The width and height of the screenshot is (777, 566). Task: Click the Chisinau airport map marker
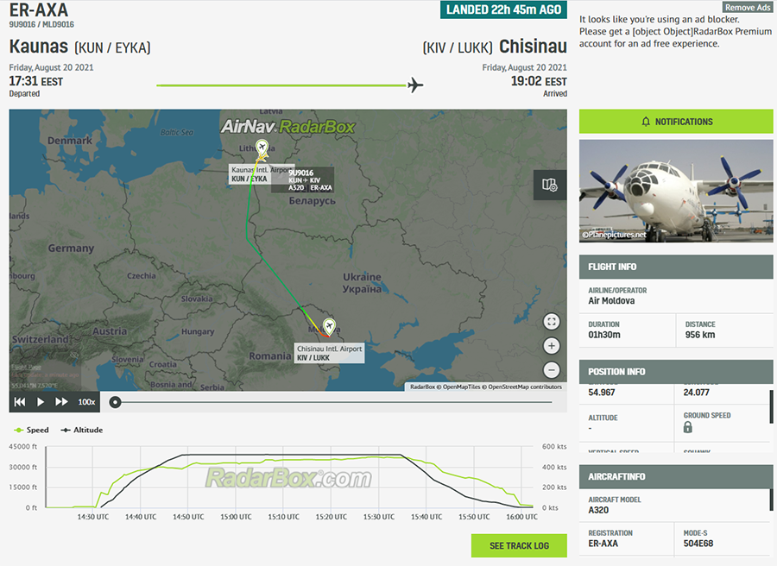coord(328,326)
